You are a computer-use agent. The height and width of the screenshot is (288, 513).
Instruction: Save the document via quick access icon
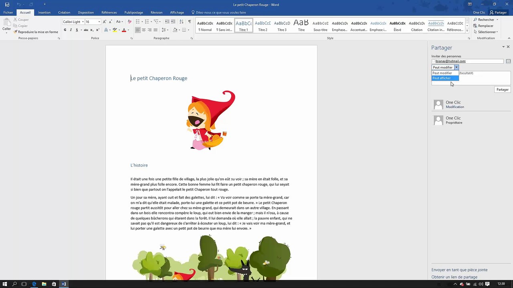pyautogui.click(x=7, y=4)
